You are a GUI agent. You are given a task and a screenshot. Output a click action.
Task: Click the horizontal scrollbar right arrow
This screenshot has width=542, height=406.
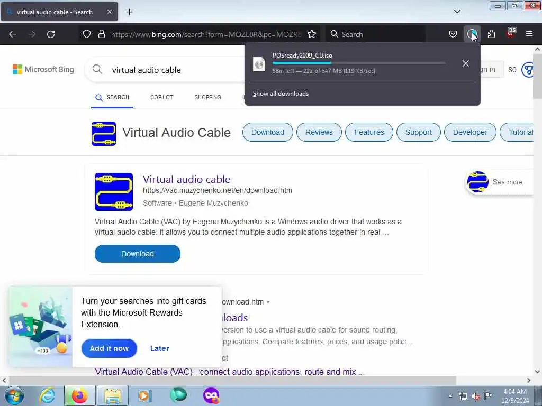click(529, 380)
